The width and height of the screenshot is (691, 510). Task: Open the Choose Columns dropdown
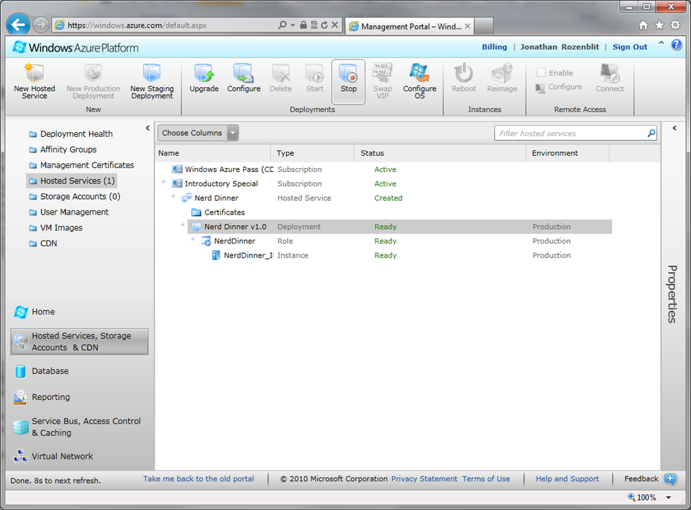click(198, 132)
